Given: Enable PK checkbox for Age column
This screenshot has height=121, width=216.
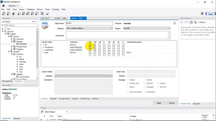Looking at the screenshot, I should tap(90, 52).
